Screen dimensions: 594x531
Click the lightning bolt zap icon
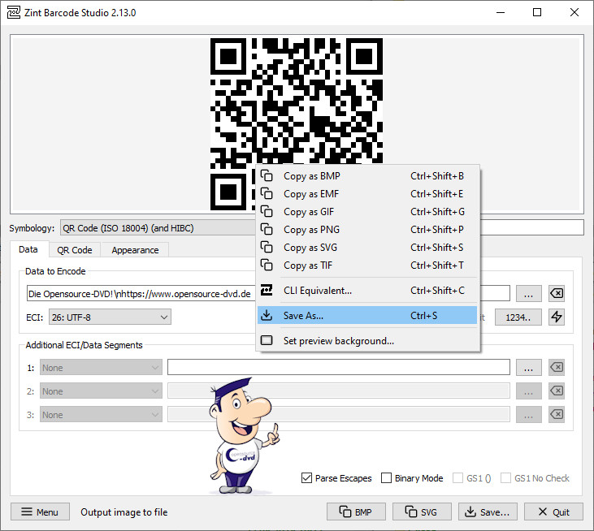[557, 317]
